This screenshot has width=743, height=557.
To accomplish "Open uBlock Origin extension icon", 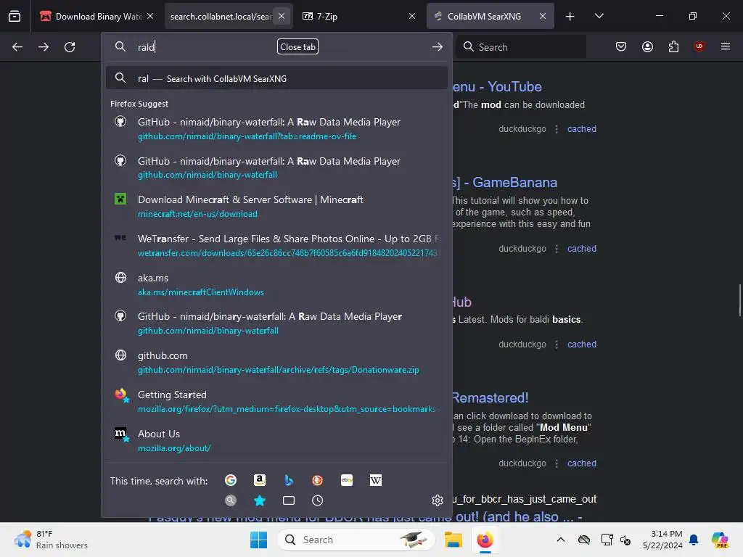I will click(x=699, y=46).
